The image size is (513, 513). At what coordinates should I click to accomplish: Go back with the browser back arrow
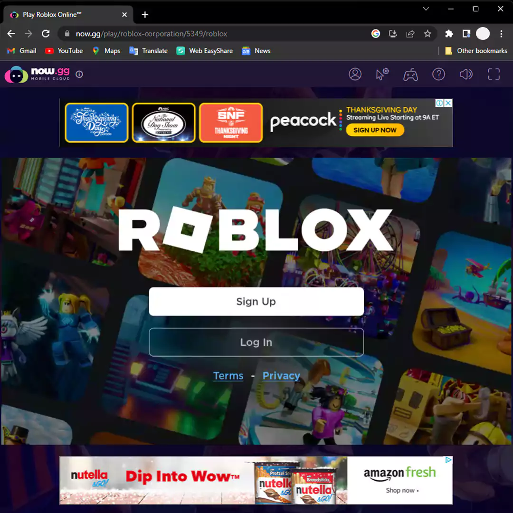(11, 34)
